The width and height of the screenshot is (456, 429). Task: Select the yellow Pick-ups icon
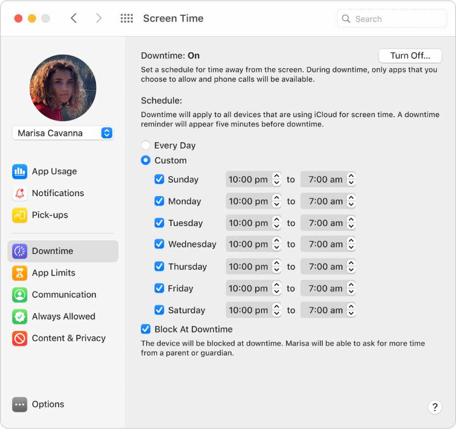click(x=20, y=215)
